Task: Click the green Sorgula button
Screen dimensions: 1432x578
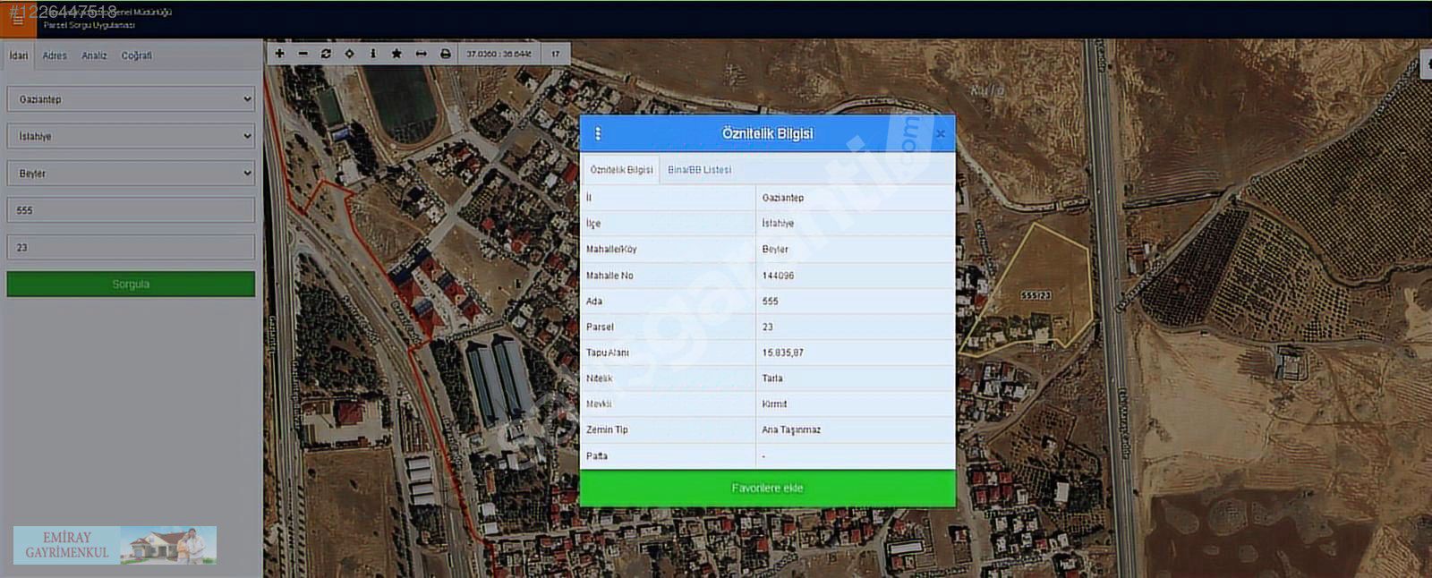Action: click(131, 284)
